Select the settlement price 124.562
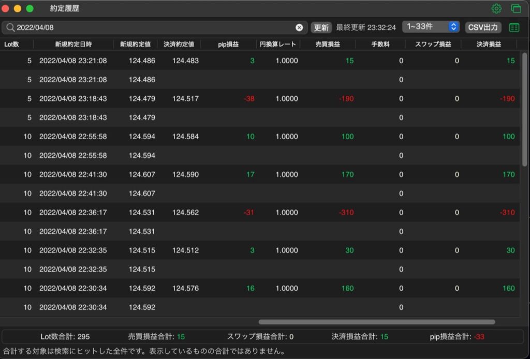This screenshot has width=530, height=359. (186, 213)
